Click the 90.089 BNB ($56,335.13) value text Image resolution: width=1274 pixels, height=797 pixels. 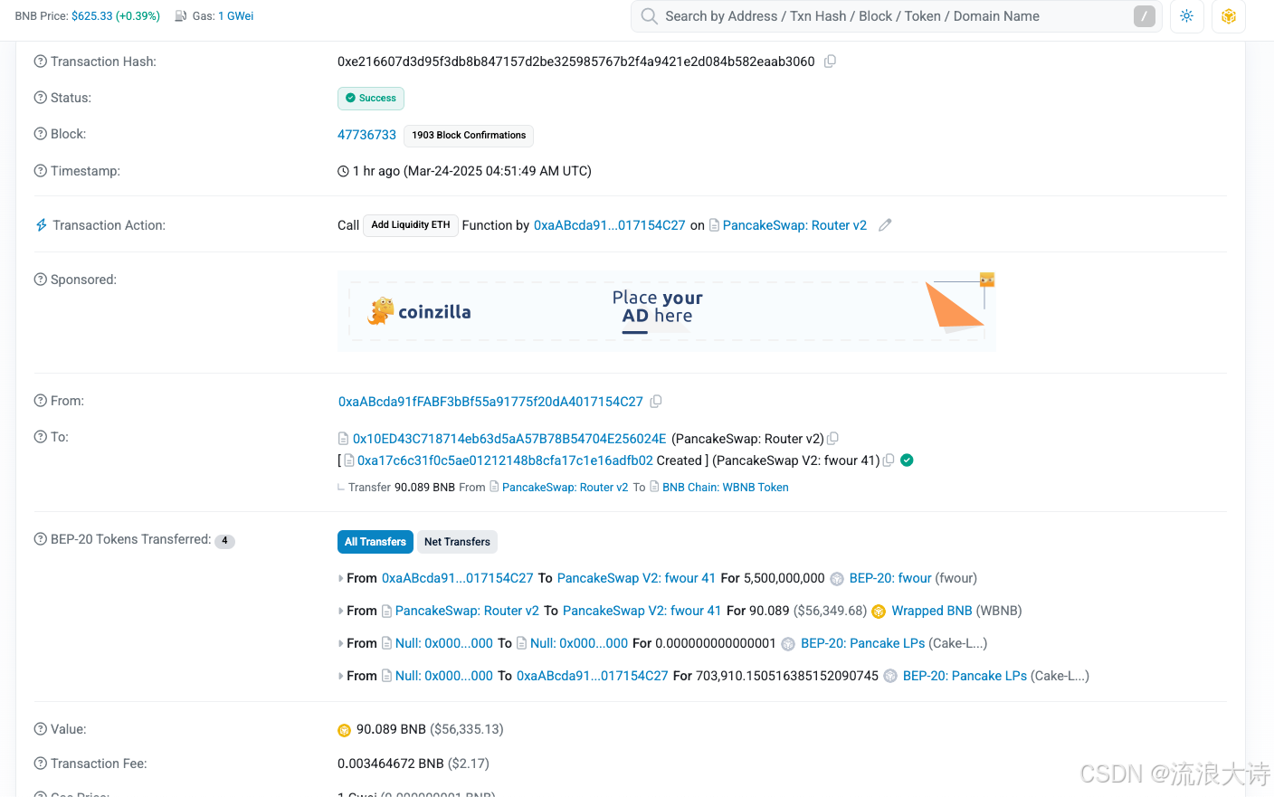[x=430, y=729]
